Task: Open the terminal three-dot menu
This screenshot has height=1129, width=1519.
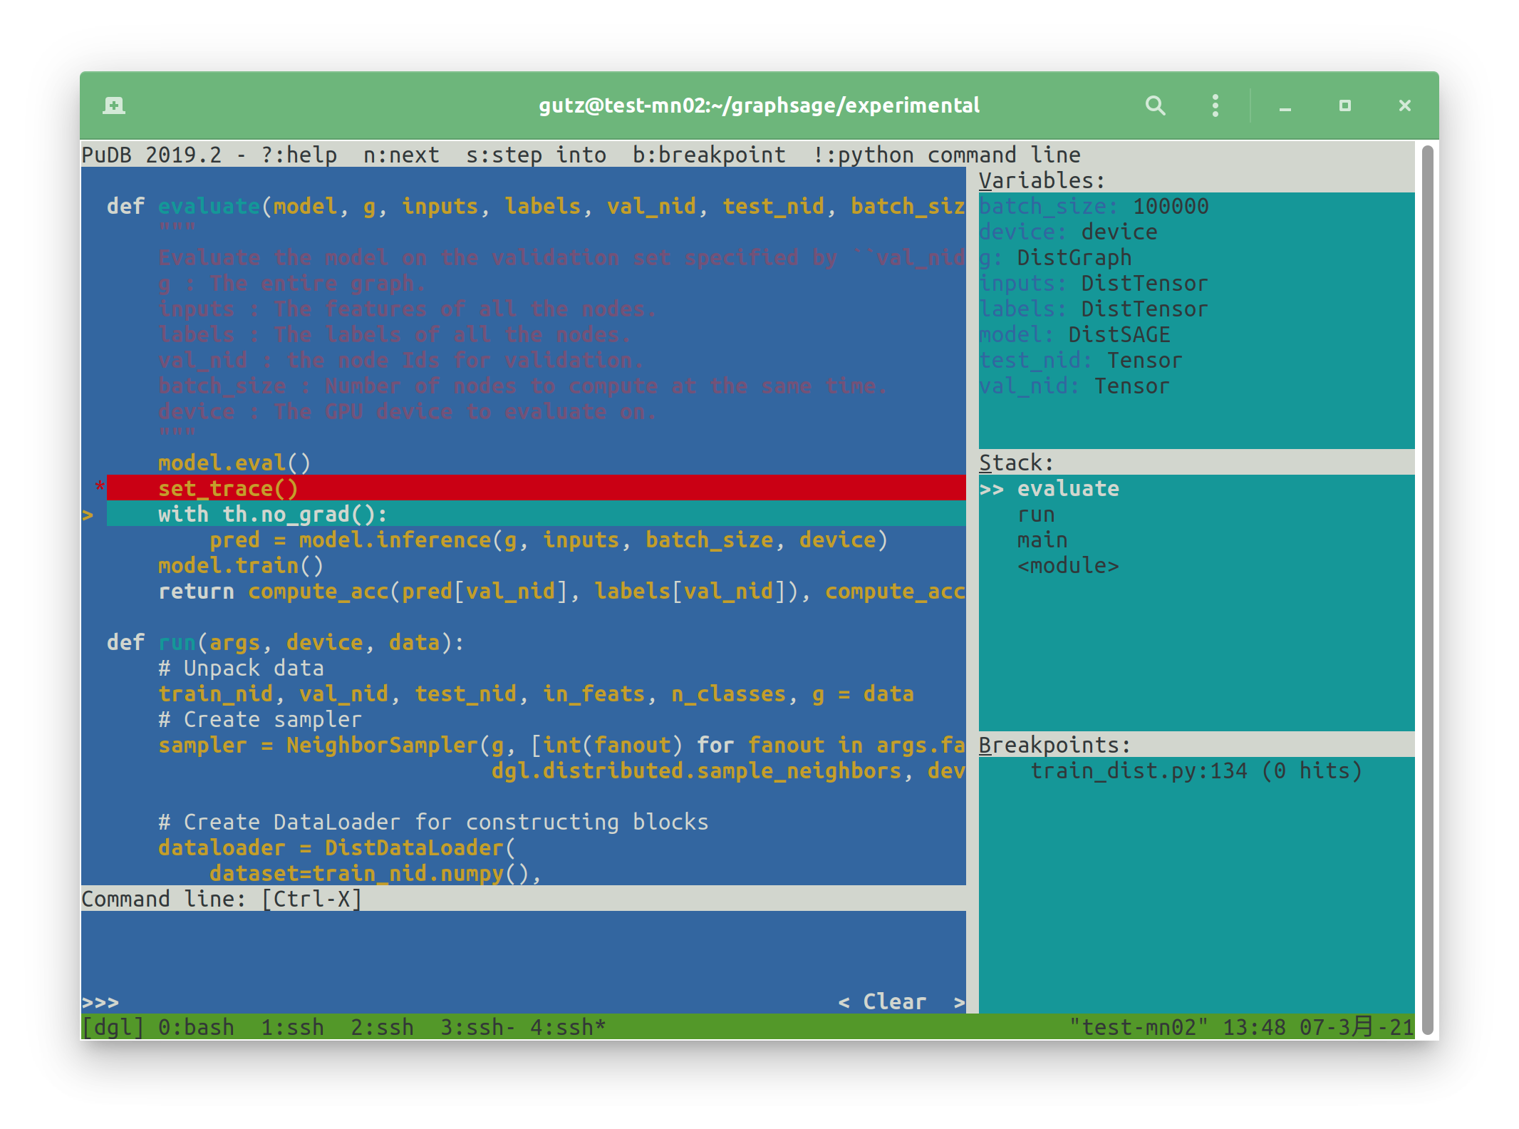Action: [1215, 105]
